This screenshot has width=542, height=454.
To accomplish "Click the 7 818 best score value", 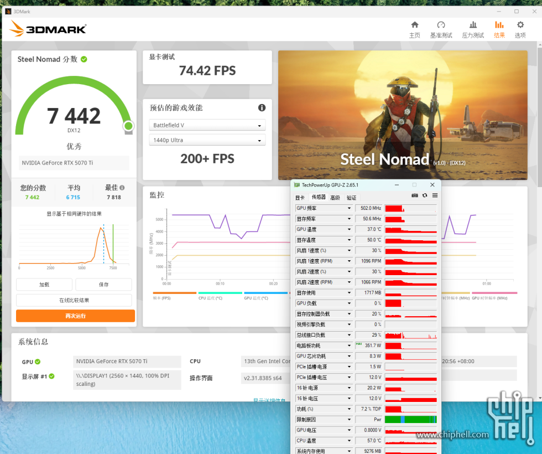I will click(114, 197).
